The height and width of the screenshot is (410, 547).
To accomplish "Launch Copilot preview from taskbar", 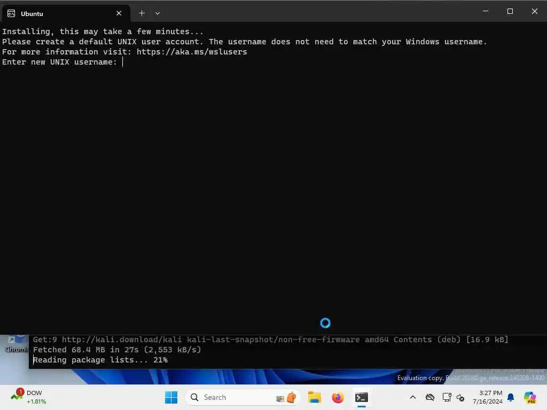I will tap(530, 397).
